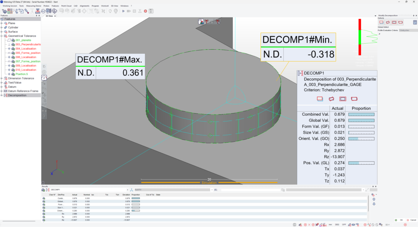This screenshot has height=227, width=418.
Task: Click rotated orientation icon in DECOMP1 label
Action: 331,99
